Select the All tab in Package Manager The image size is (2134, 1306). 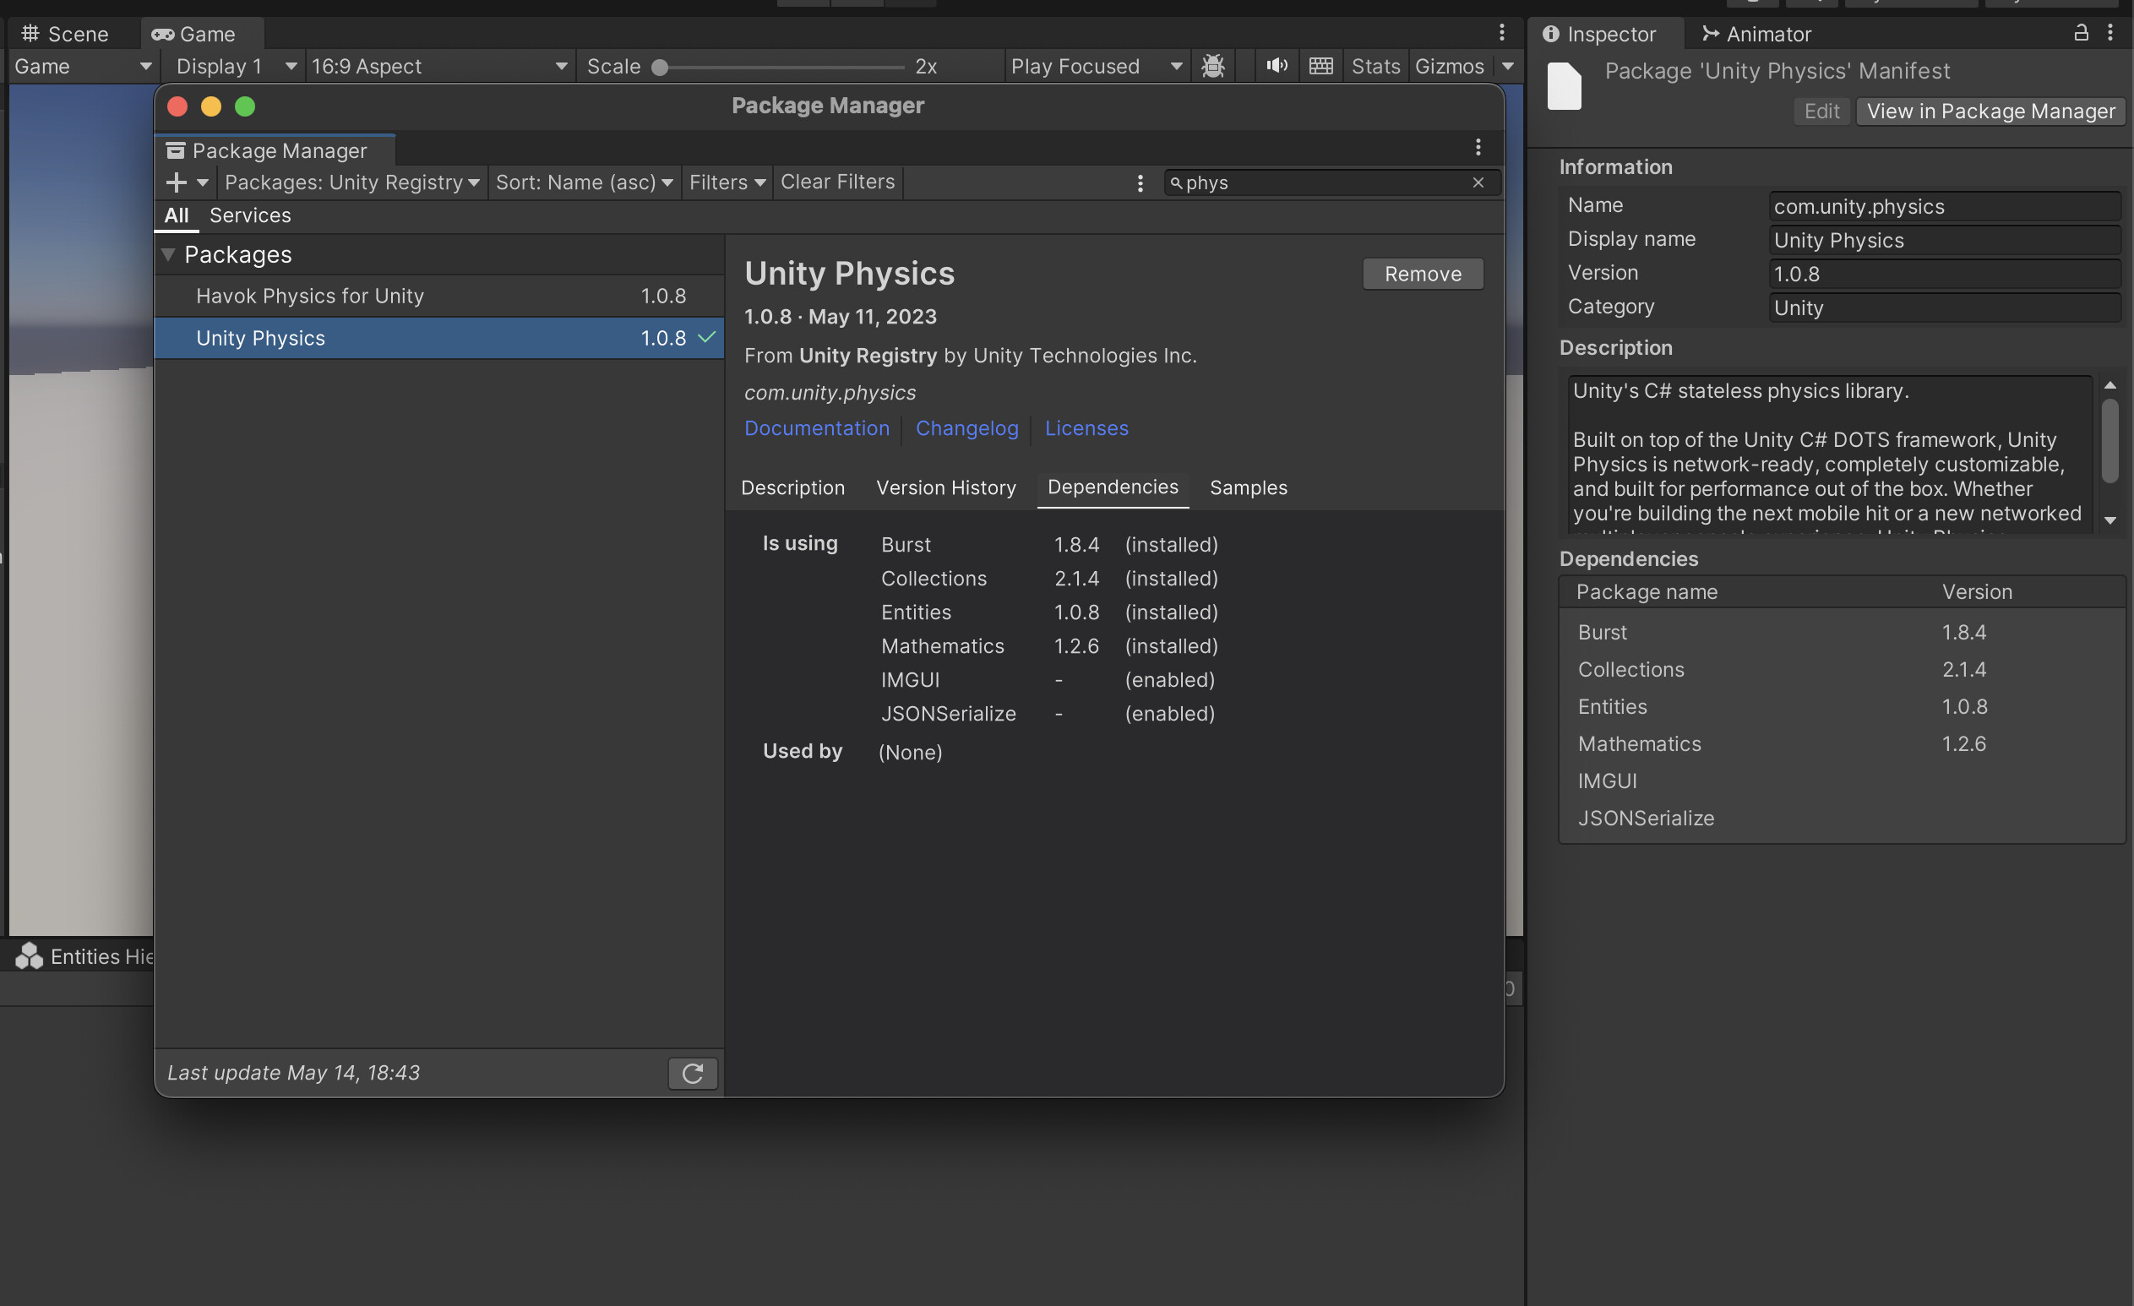[x=177, y=215]
